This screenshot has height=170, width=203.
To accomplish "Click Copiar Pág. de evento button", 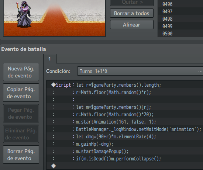I will point(21,93).
